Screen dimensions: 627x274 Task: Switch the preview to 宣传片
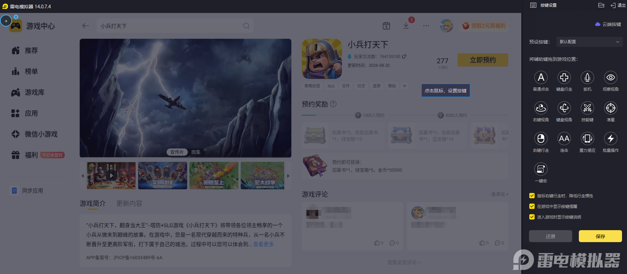(x=177, y=152)
